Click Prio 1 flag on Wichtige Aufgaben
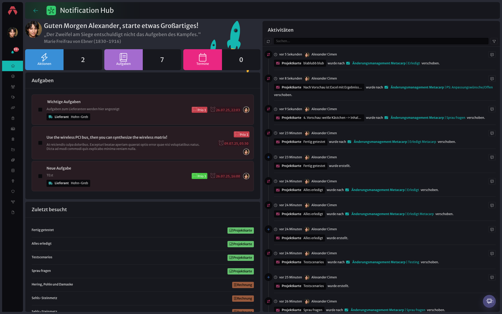Screen dimensions: 502x314 click(x=199, y=110)
